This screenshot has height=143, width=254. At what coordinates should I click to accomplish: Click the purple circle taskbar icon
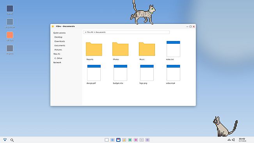tap(147, 140)
